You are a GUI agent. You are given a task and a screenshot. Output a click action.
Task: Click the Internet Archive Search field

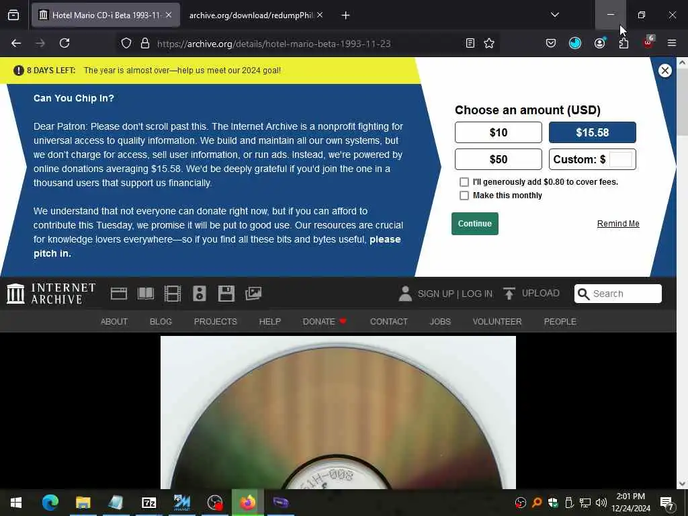coord(618,294)
